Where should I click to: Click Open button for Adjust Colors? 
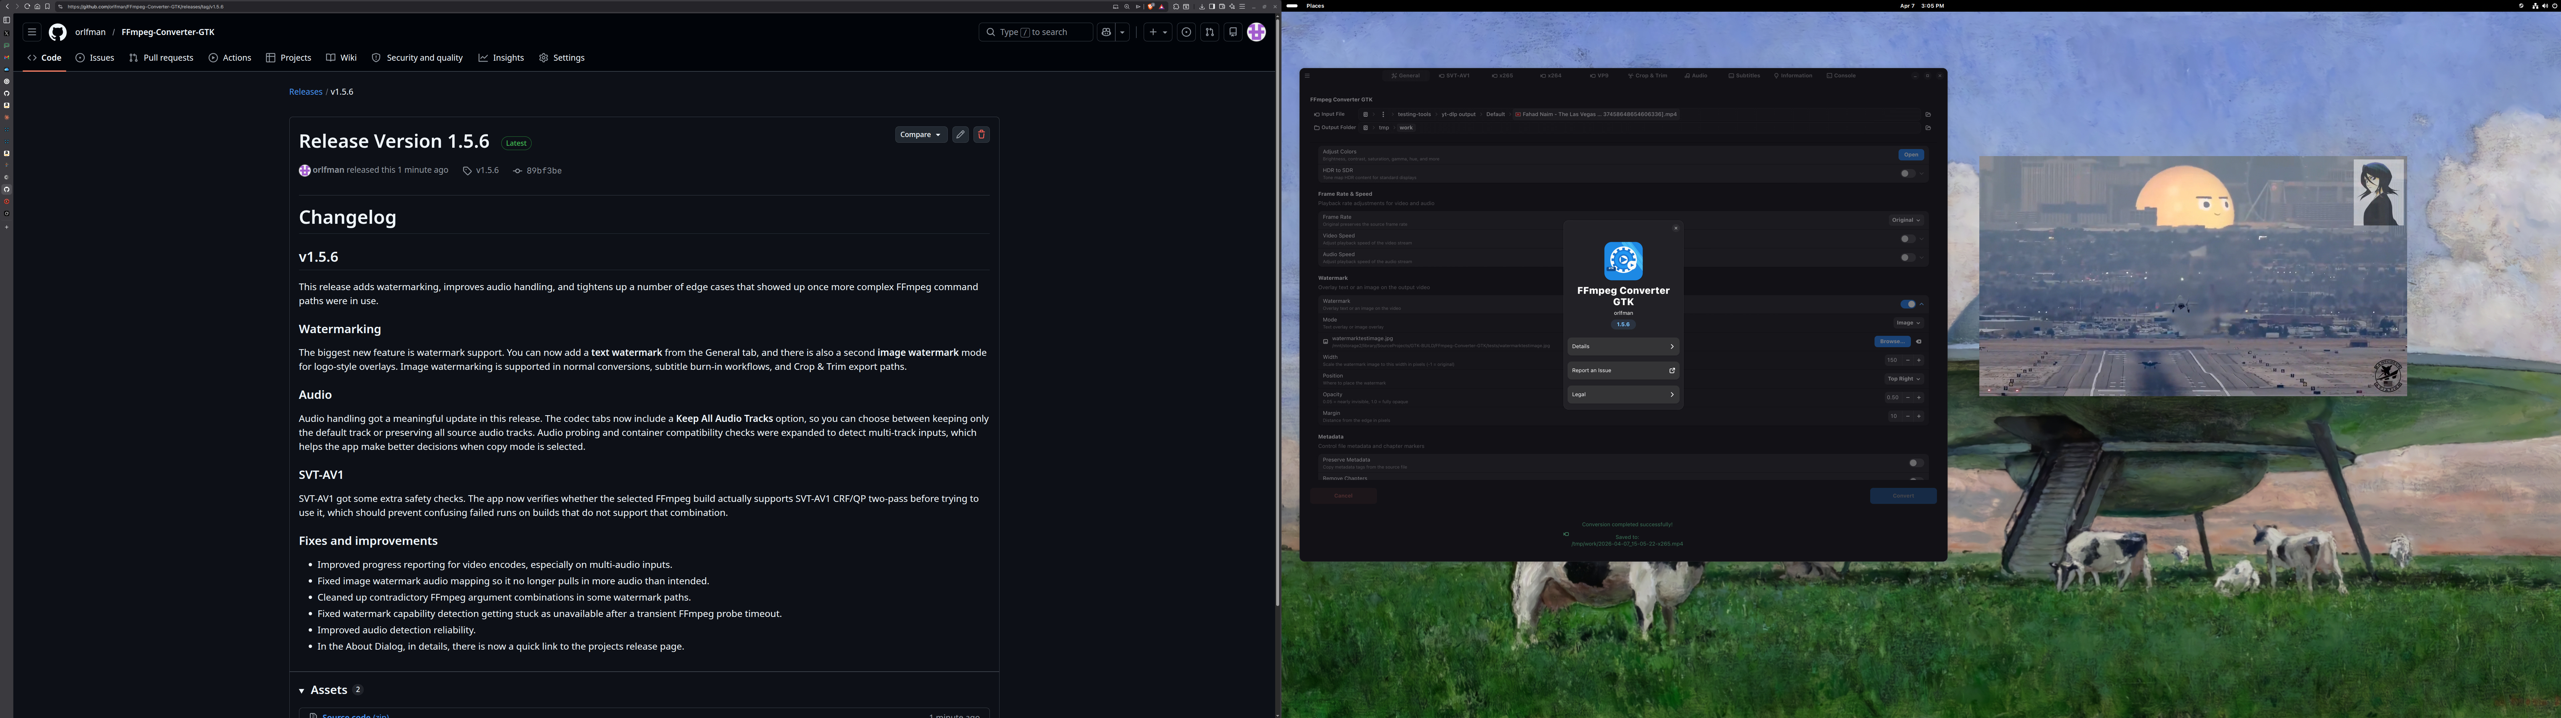point(1911,155)
